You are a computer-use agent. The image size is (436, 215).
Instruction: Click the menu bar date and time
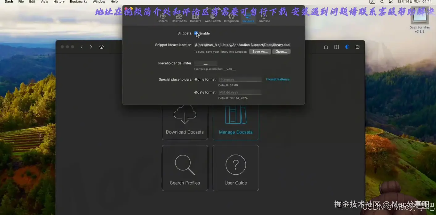(x=414, y=2)
